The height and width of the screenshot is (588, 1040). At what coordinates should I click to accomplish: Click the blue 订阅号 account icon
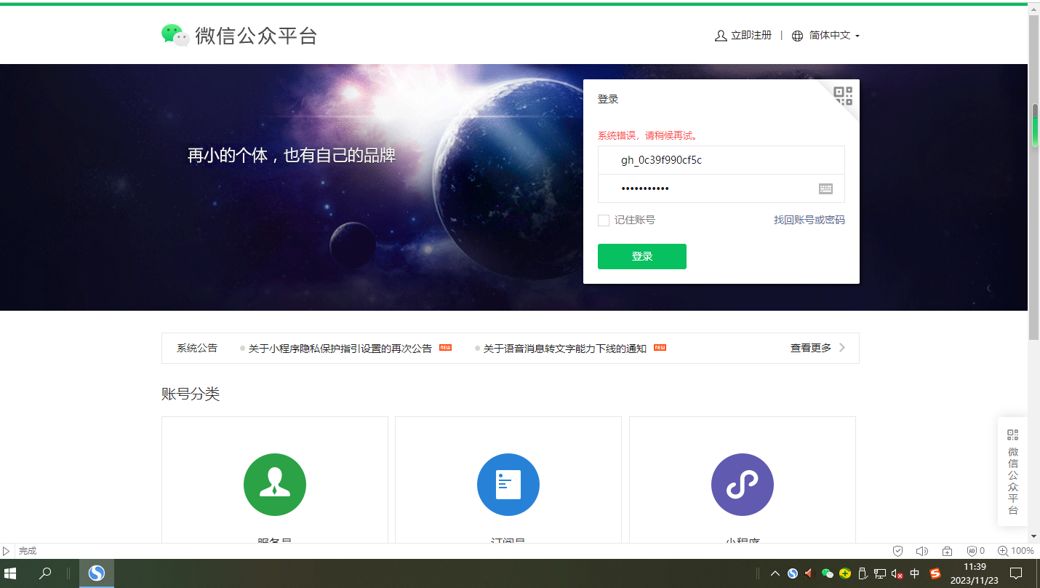(x=508, y=485)
